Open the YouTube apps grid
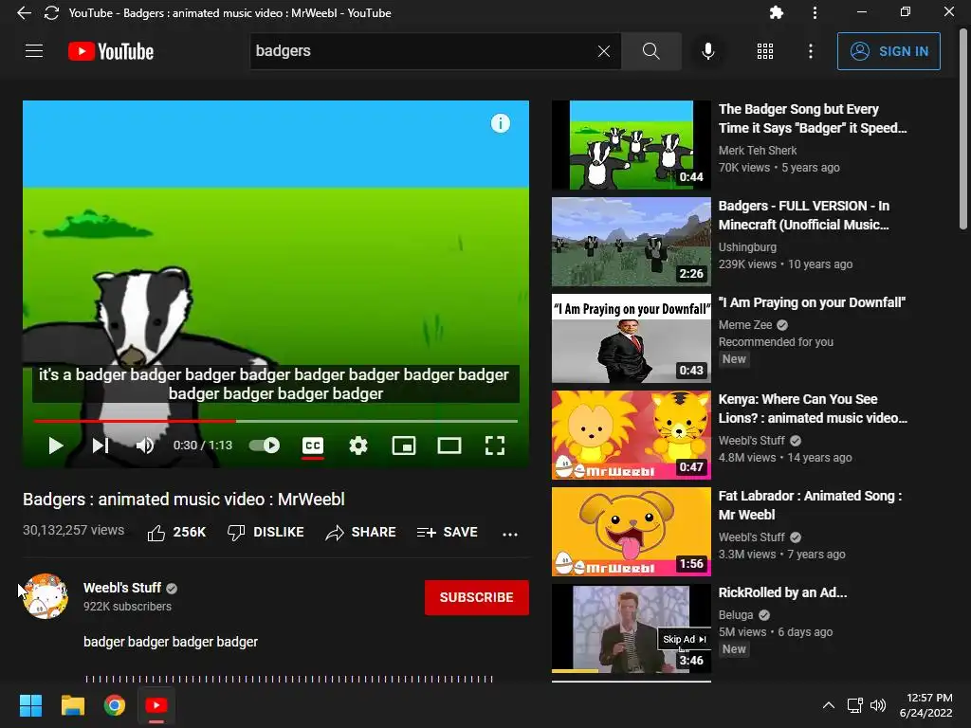 765,51
